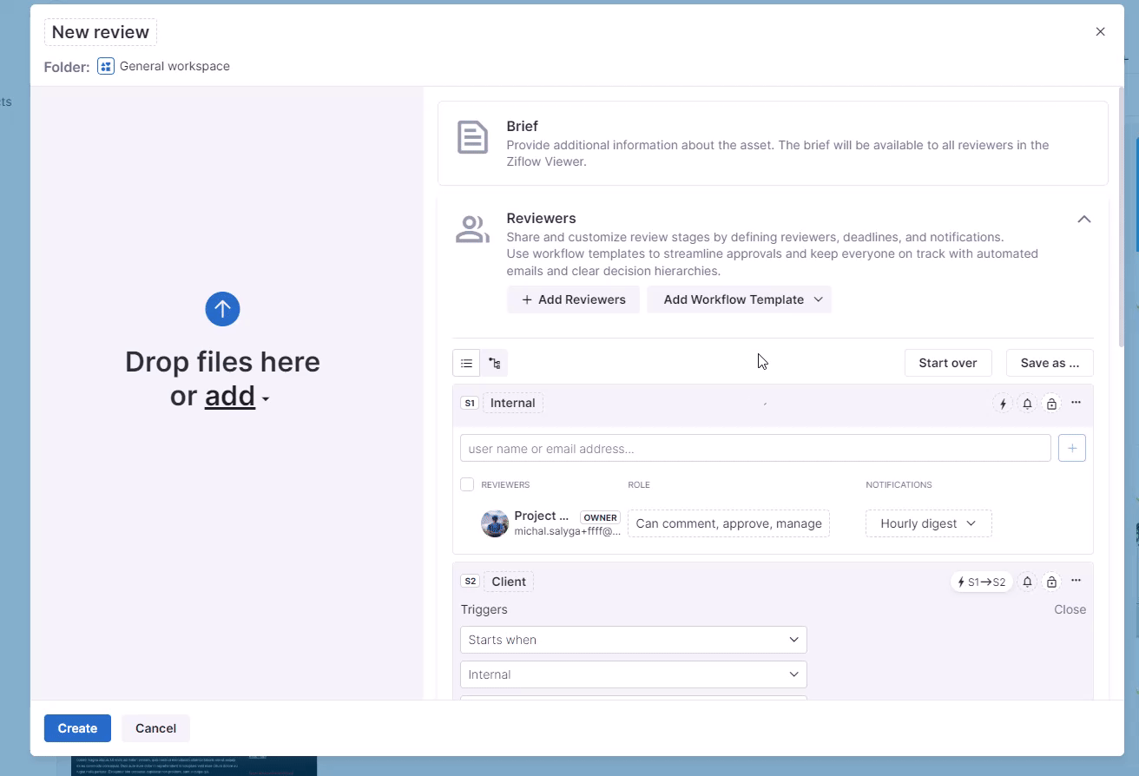
Task: Open more options menu for Internal stage
Action: coord(1076,403)
